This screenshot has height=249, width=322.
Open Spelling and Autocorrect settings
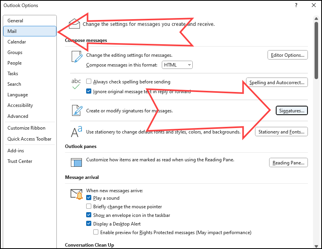(x=277, y=82)
